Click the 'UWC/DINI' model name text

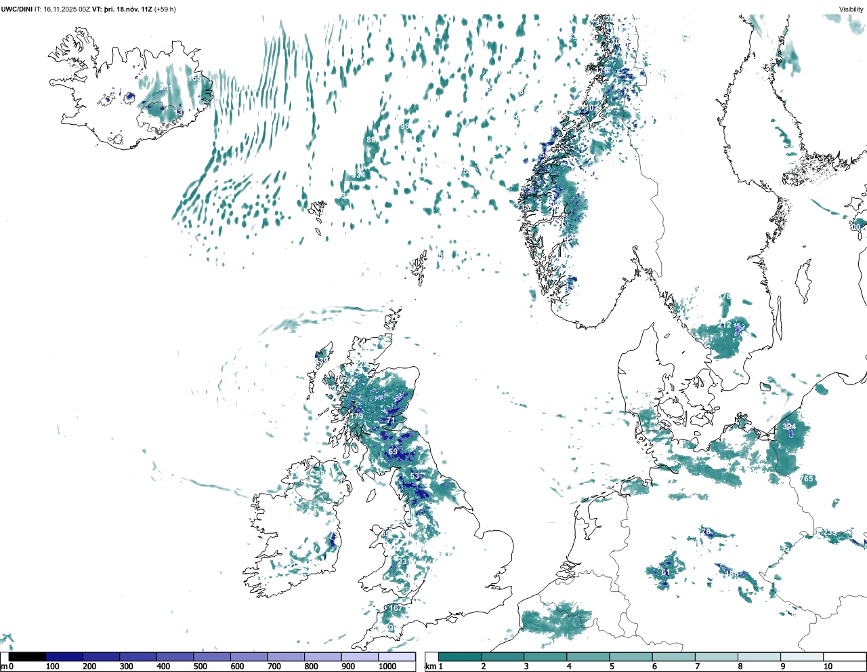pos(16,9)
